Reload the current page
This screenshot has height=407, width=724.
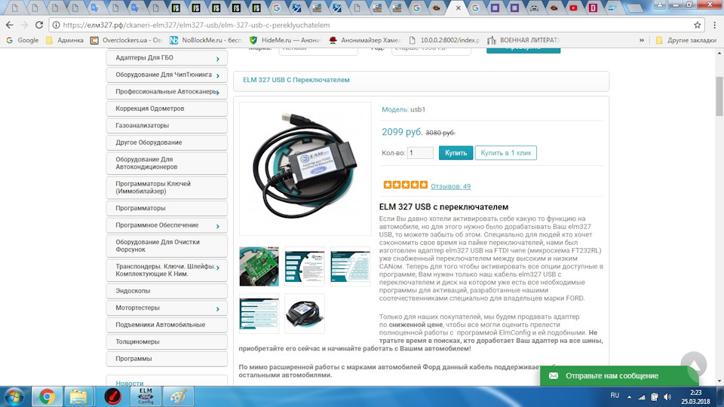39,25
